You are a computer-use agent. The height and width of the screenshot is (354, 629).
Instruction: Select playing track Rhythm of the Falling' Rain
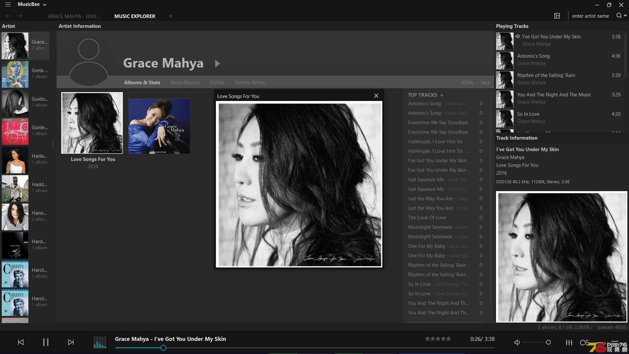[x=559, y=79]
